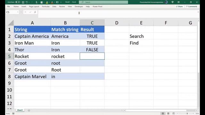
Task: Select cell B5 containing rocket
Action: [65, 56]
